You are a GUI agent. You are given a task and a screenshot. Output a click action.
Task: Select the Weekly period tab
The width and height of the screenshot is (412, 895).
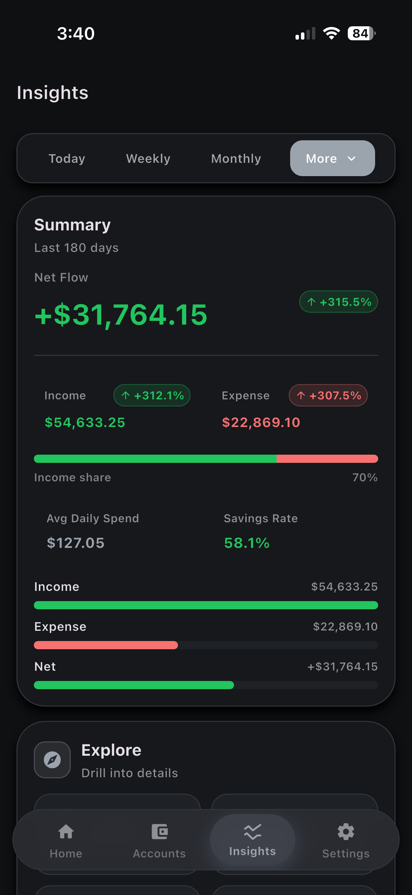148,158
